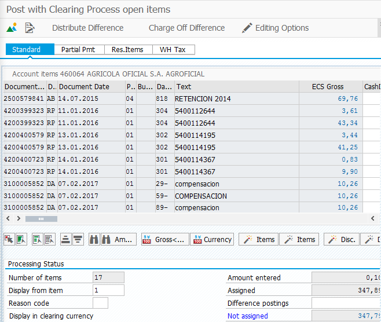Click the Charge Off Difference button
Screen dimensions: 381x322
pos(186,28)
